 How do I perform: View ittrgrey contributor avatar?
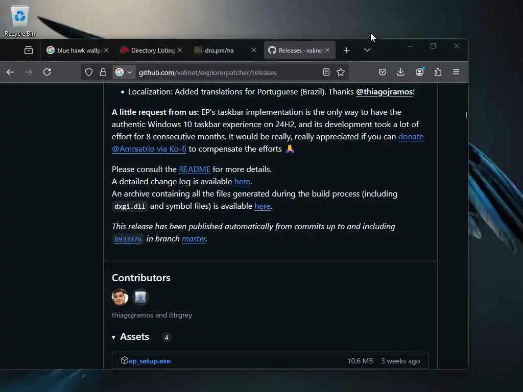coord(140,297)
